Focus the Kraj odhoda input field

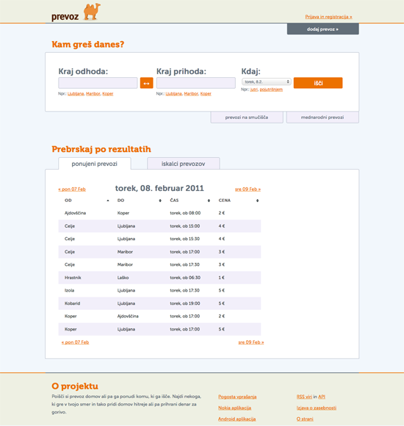(98, 83)
